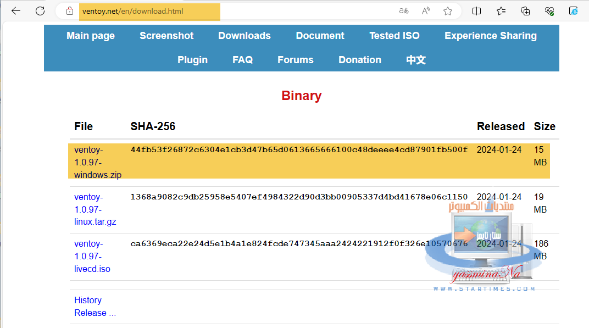The width and height of the screenshot is (589, 328).
Task: Open the Main page menu item
Action: pos(91,36)
